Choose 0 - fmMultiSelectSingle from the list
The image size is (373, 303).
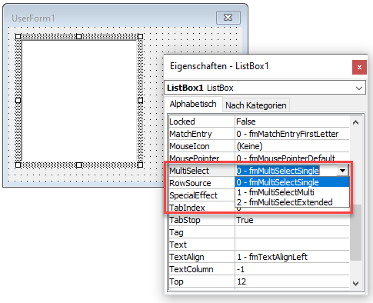pyautogui.click(x=292, y=182)
